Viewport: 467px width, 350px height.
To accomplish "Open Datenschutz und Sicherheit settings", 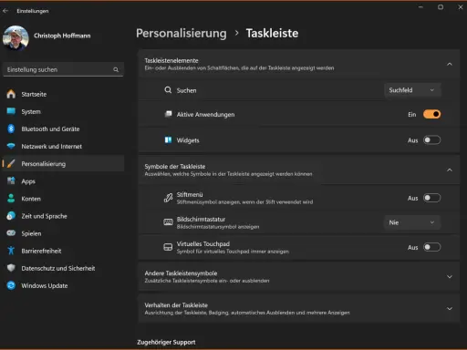I will [x=63, y=268].
